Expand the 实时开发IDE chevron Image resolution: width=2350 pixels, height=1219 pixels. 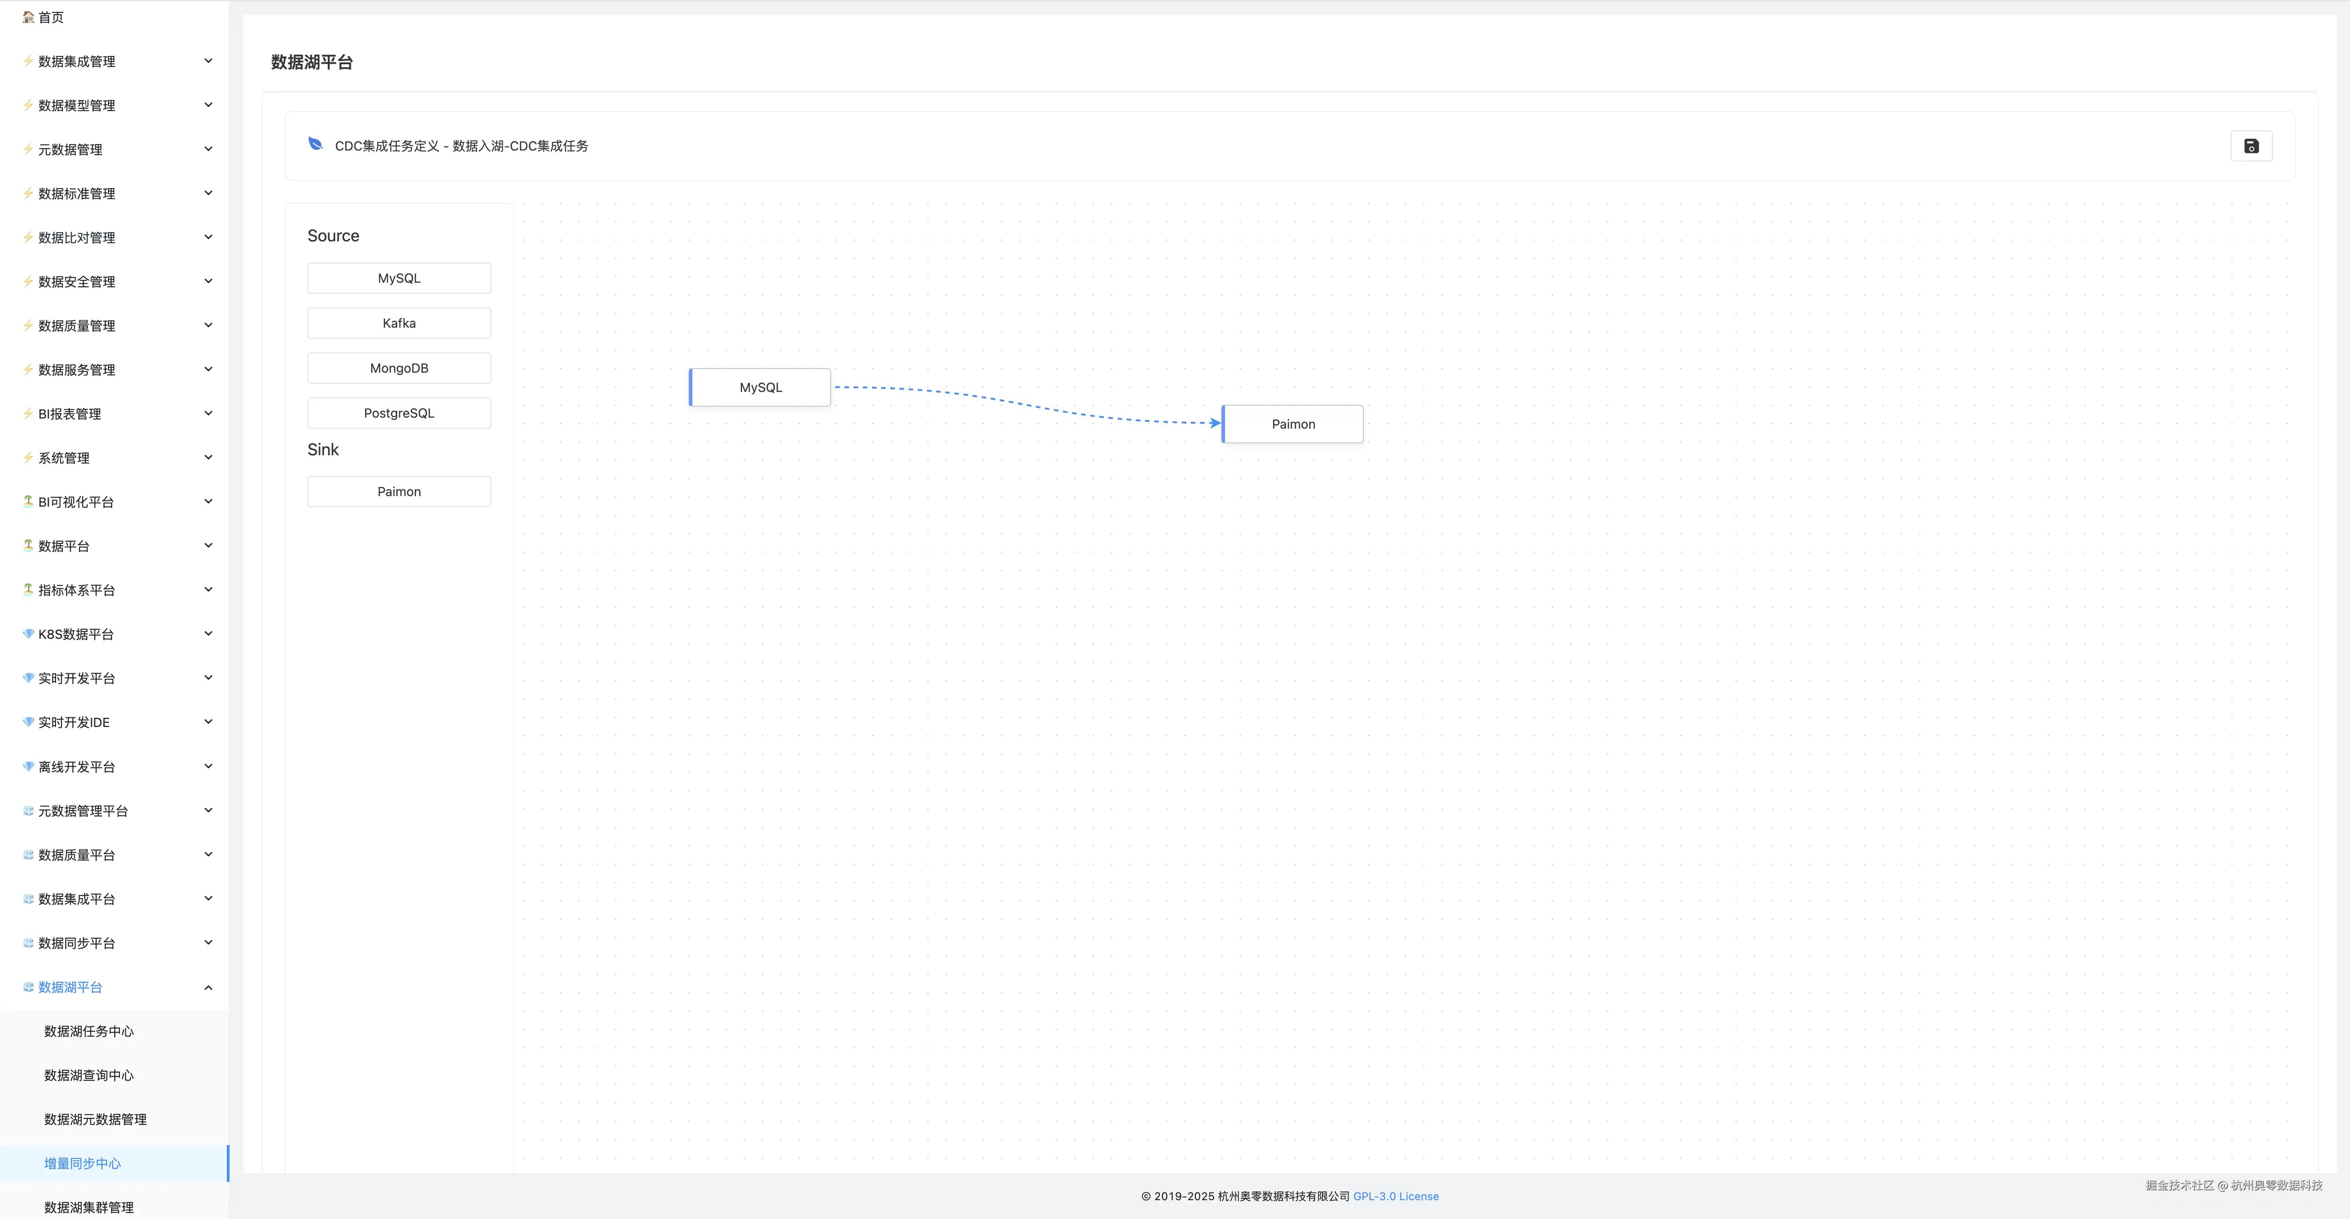point(208,722)
